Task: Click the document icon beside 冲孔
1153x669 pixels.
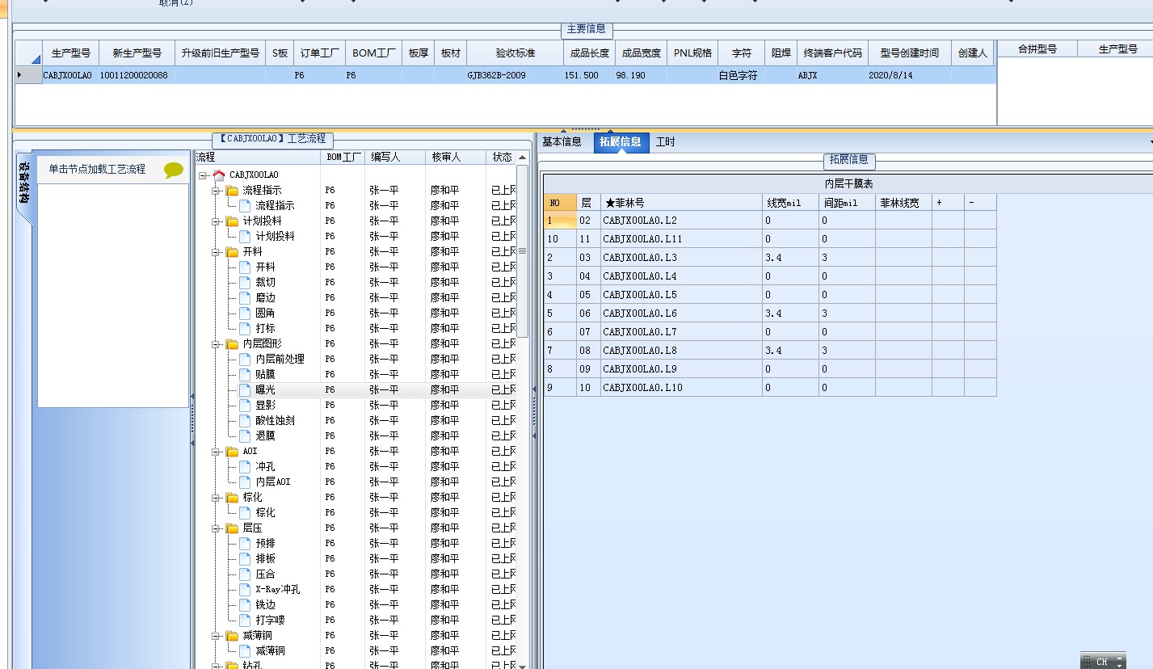Action: pyautogui.click(x=245, y=466)
